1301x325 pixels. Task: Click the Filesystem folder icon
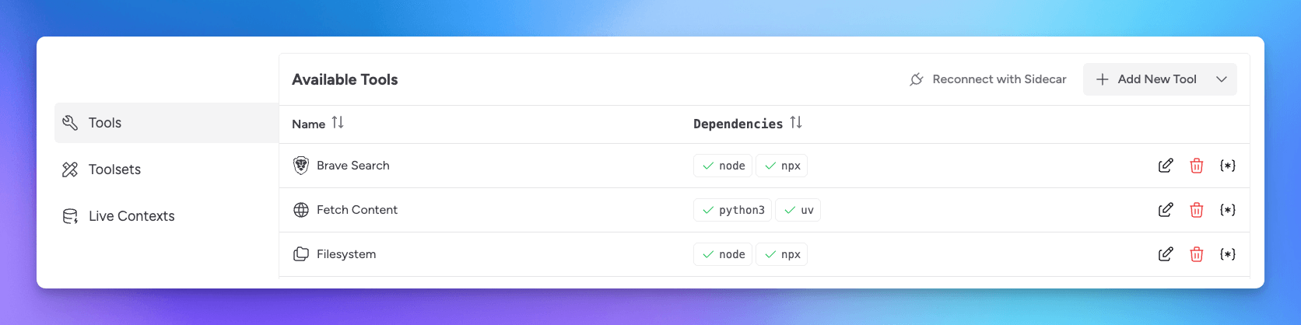[301, 254]
